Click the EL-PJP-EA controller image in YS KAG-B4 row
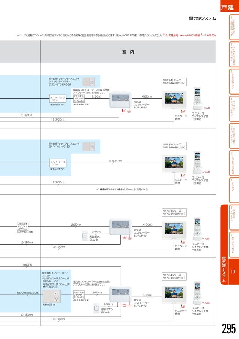 click(x=120, y=99)
